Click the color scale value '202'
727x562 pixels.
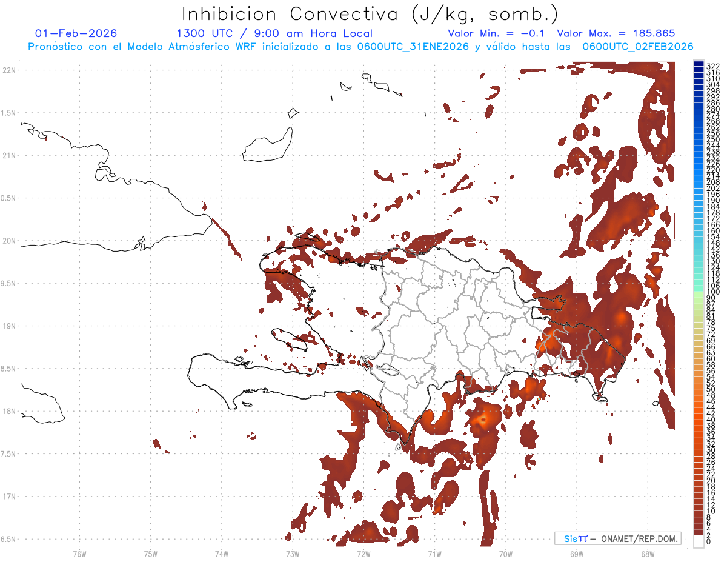coord(713,188)
